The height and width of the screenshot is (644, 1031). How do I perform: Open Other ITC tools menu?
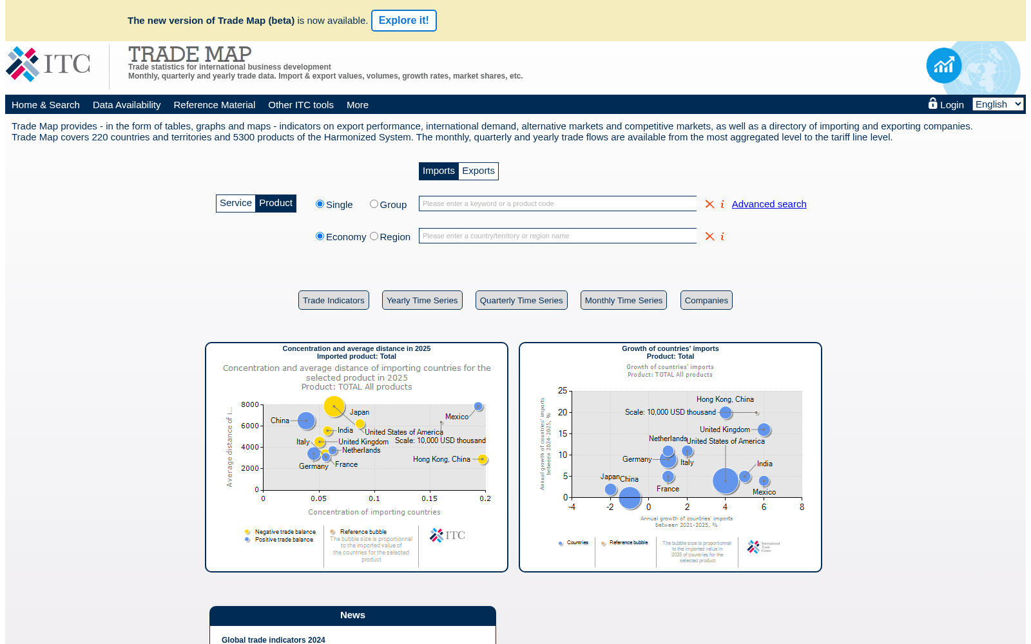[x=301, y=105]
